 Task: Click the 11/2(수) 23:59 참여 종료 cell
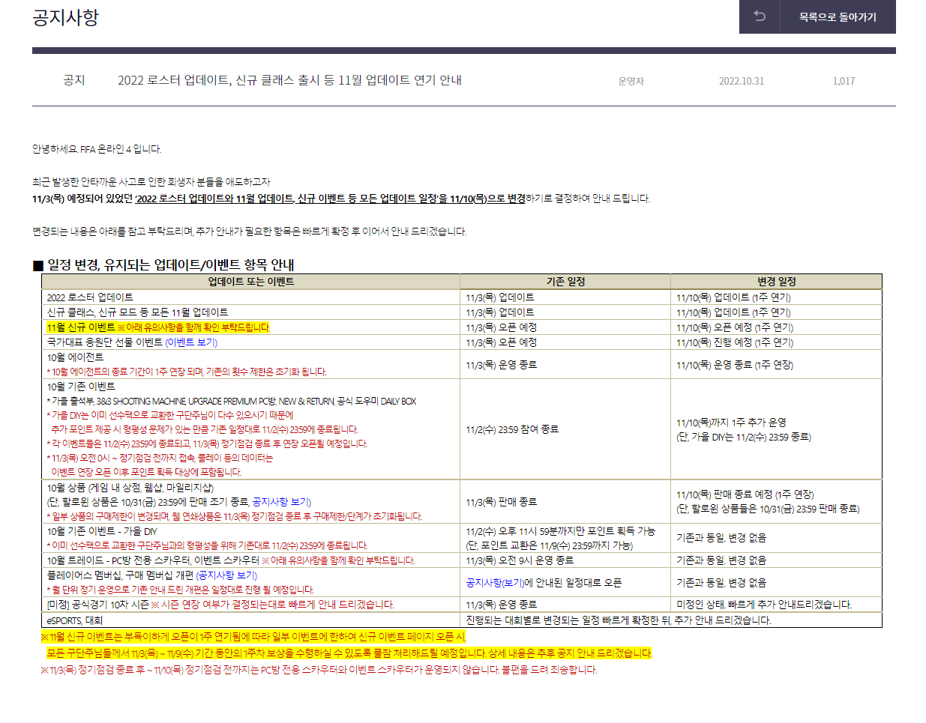click(565, 429)
